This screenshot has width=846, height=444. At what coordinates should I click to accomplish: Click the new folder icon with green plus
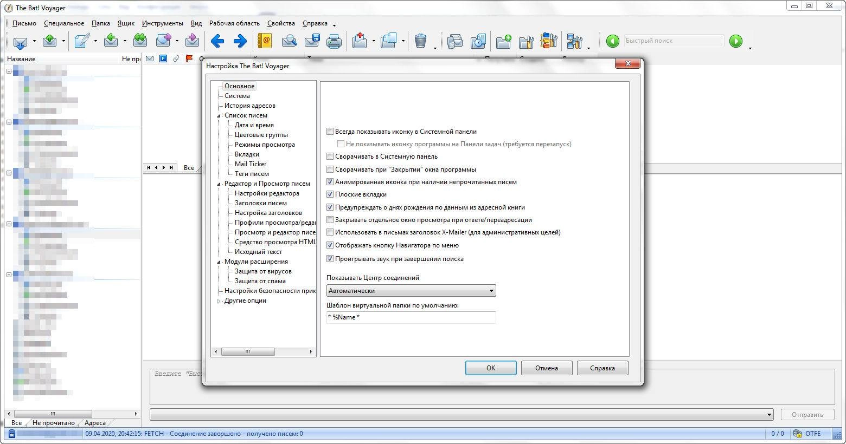coord(504,41)
